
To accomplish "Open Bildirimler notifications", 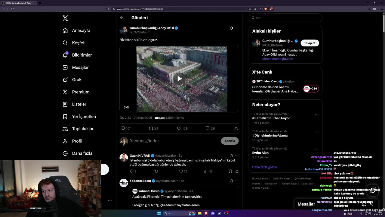I will 77,55.
